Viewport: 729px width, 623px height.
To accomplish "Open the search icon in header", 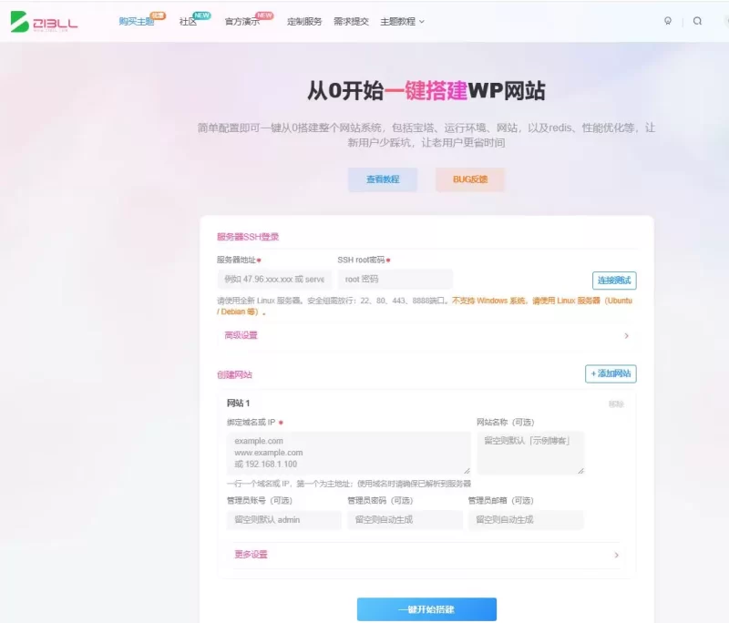I will tap(697, 21).
